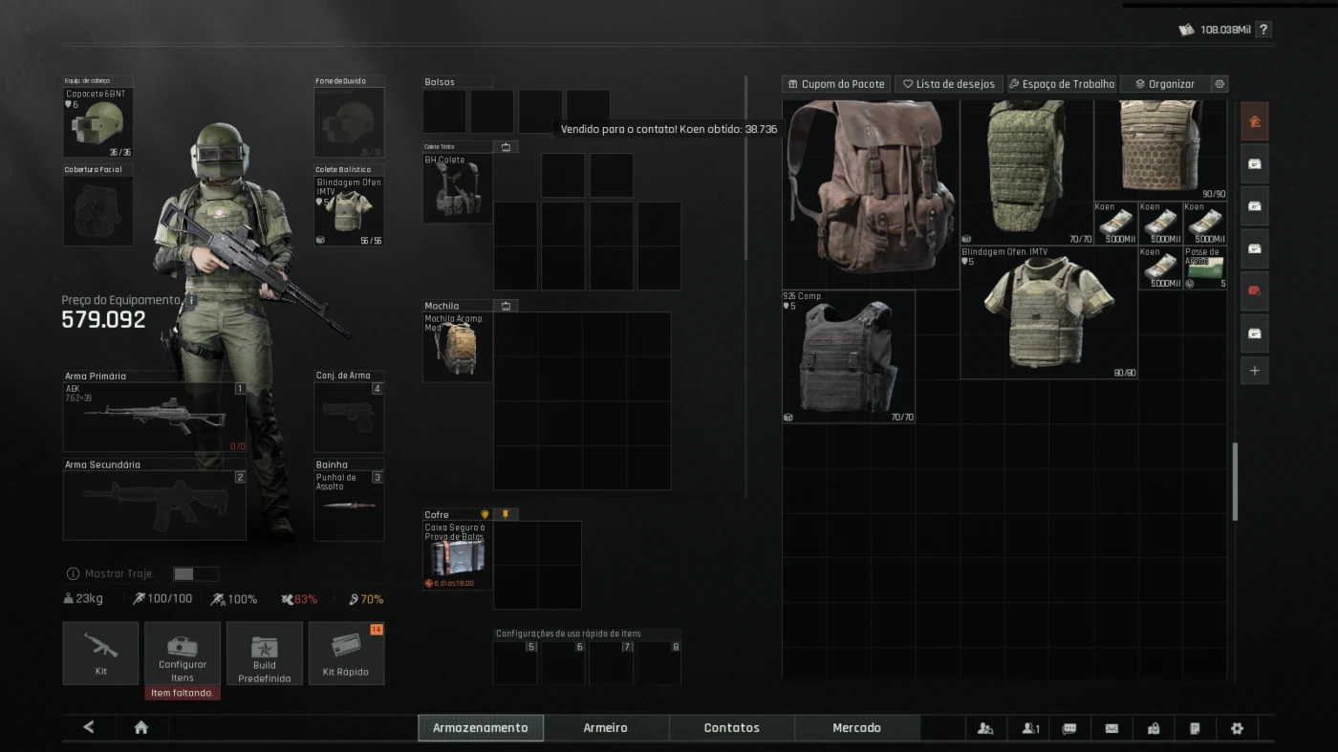Screen dimensions: 1338x752
Task: Select the equipped Colete Balístico armor slot
Action: coord(349,211)
